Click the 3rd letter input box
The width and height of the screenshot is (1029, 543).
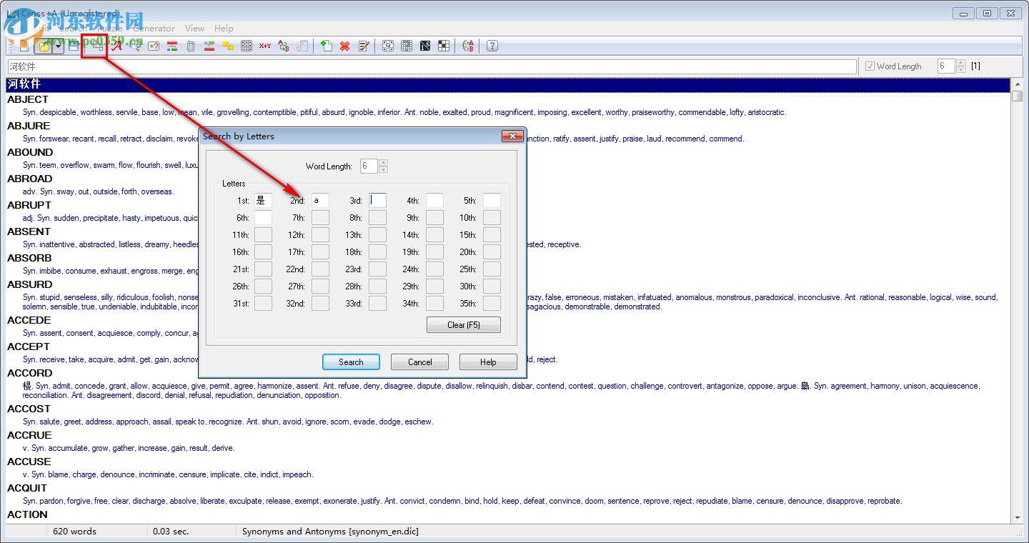(377, 201)
